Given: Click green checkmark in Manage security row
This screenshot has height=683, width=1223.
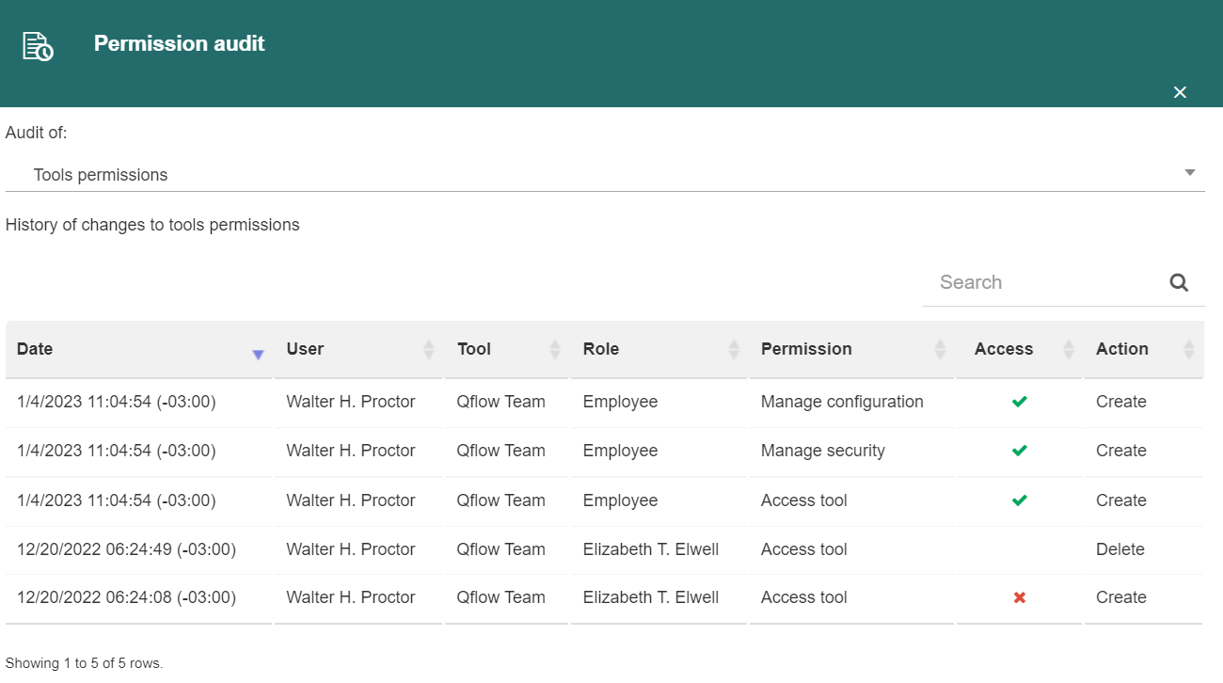Looking at the screenshot, I should pyautogui.click(x=1019, y=451).
